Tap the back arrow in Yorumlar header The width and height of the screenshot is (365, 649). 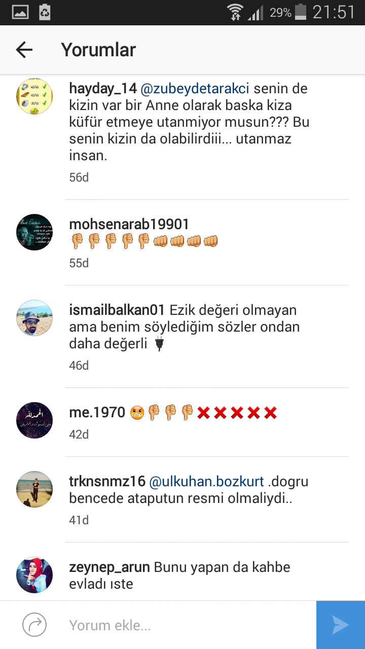coord(24,50)
